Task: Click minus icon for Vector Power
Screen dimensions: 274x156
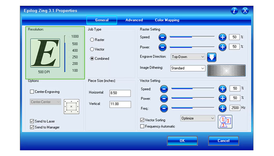Action: [164, 98]
